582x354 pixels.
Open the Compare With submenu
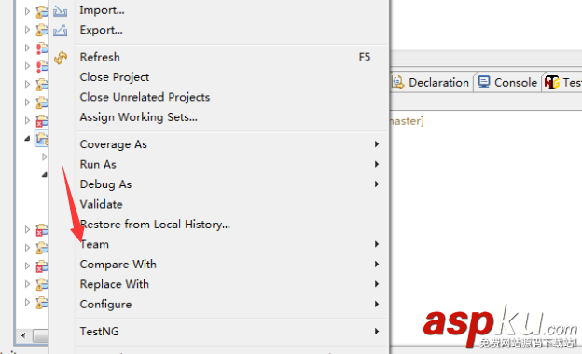[x=232, y=265]
